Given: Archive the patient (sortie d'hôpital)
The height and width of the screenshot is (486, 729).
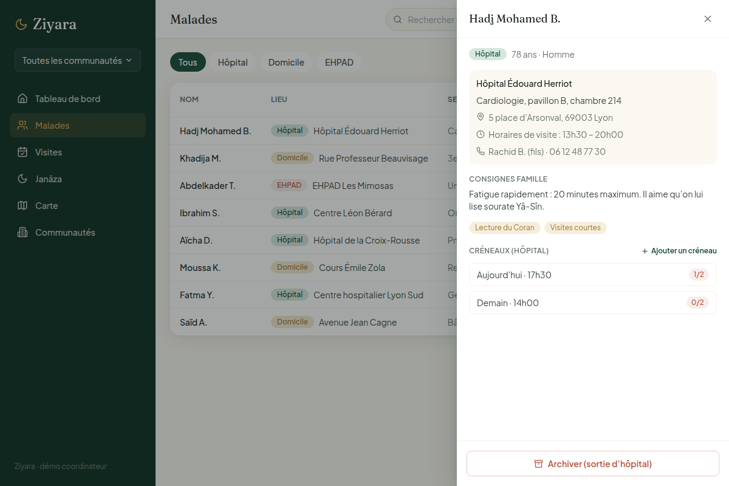Looking at the screenshot, I should tap(593, 464).
